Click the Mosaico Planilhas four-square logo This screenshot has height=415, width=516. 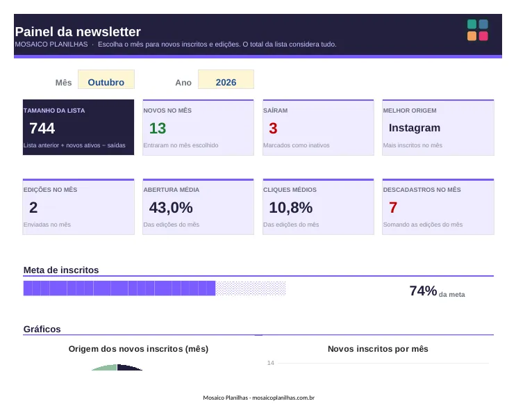(x=478, y=30)
